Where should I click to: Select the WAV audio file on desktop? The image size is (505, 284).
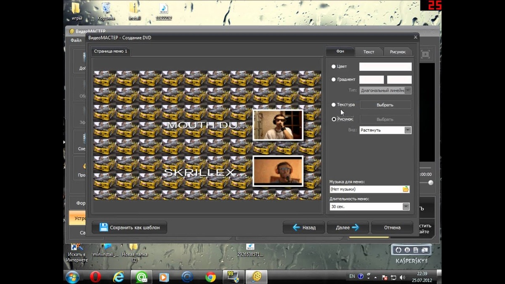[164, 11]
